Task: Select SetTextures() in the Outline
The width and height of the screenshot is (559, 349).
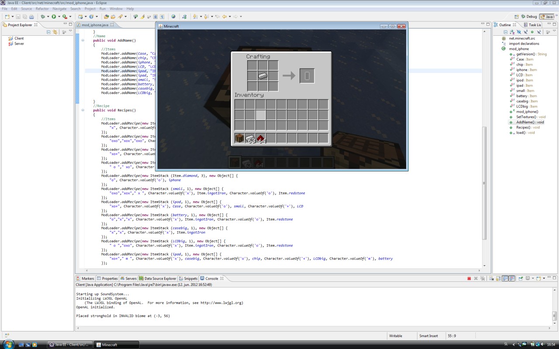Action: point(527,117)
